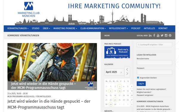The image size is (179, 112).
Task: Go to previous calendar month arrow
Action: 127,69
